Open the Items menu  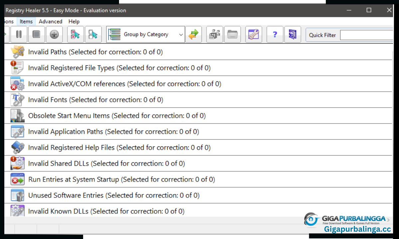point(26,22)
